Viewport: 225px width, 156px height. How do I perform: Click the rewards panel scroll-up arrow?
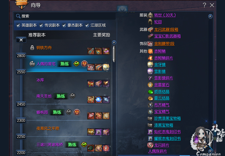pos(210,16)
